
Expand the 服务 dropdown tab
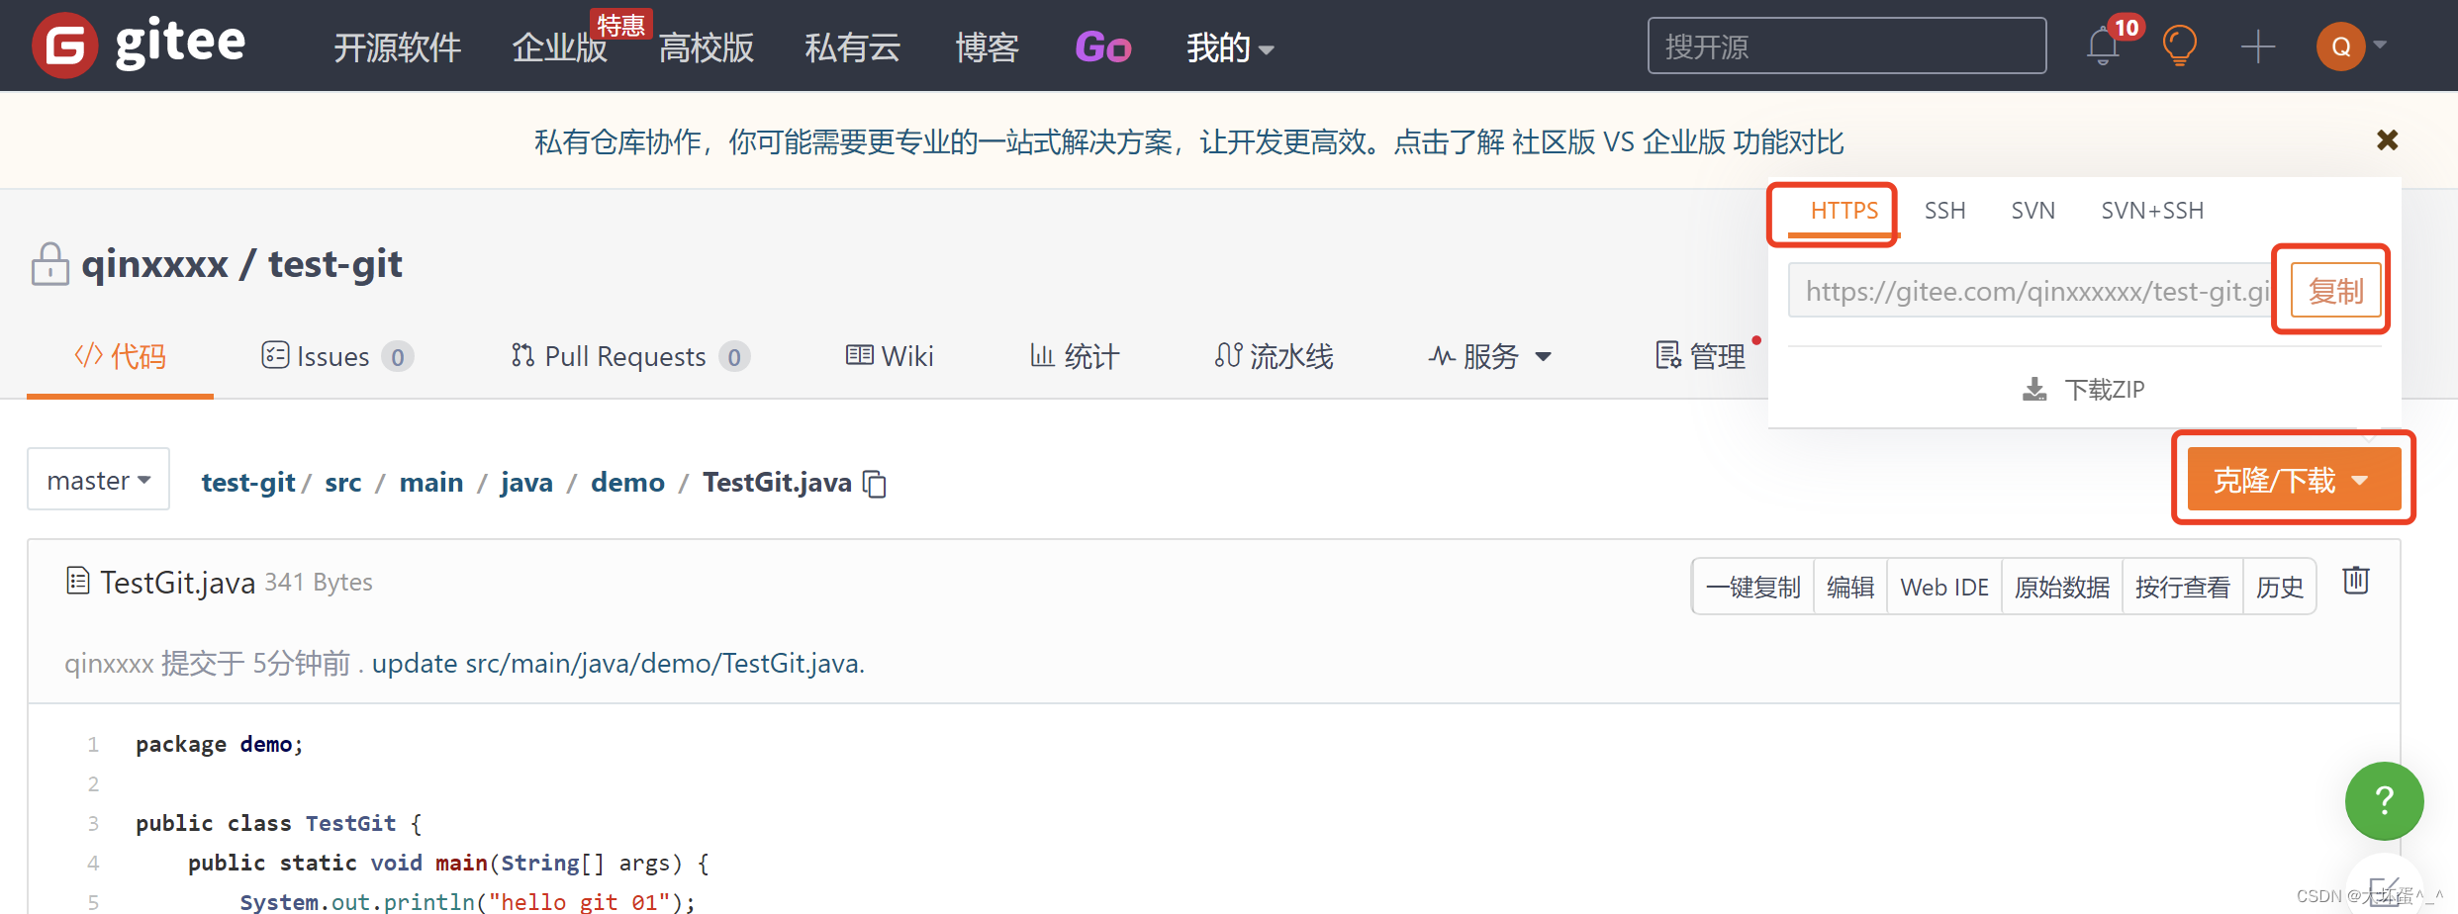pyautogui.click(x=1489, y=356)
